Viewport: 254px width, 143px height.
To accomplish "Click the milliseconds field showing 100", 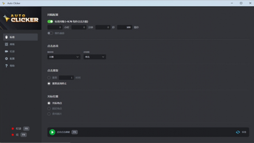I will [125, 27].
